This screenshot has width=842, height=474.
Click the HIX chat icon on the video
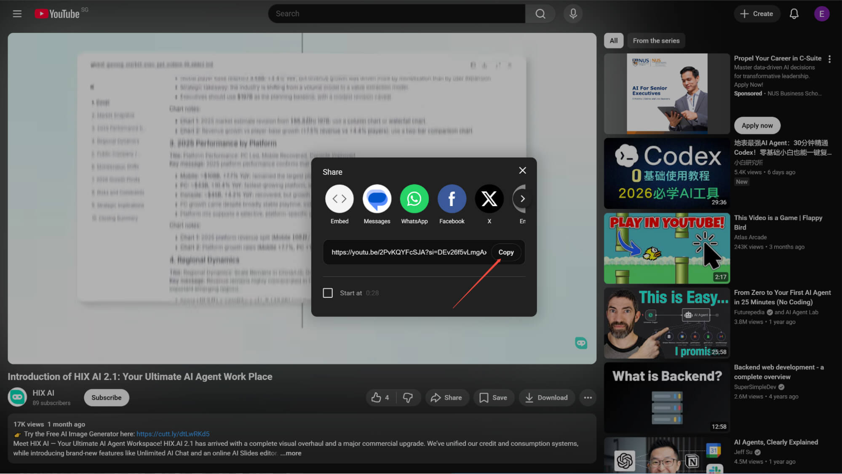[581, 343]
